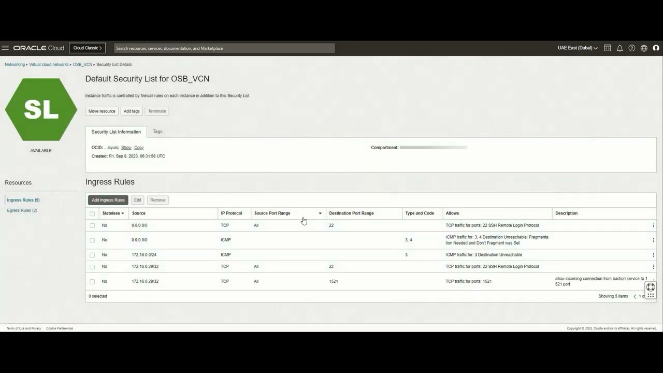Open actions menu for 0.0.0.0/0 ICMP rule
Image resolution: width=663 pixels, height=373 pixels.
[x=654, y=240]
